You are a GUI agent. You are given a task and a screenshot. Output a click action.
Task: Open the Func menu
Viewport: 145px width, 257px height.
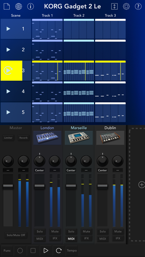point(7,250)
